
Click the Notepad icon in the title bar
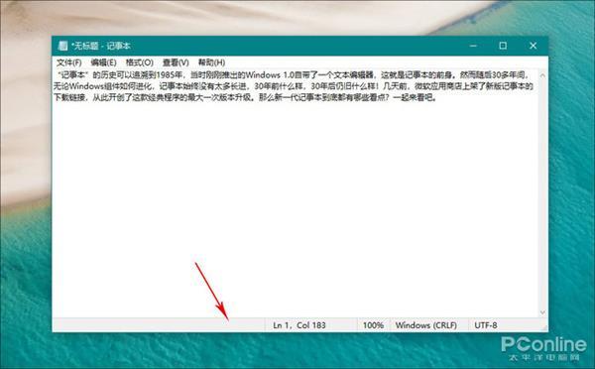pyautogui.click(x=62, y=46)
